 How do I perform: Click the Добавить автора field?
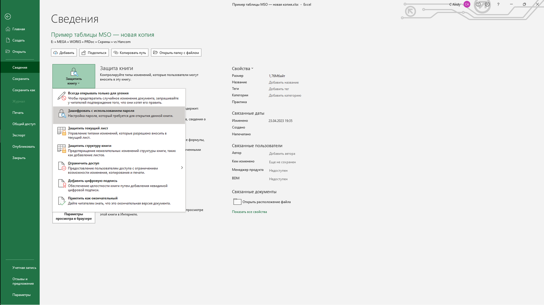click(x=282, y=154)
